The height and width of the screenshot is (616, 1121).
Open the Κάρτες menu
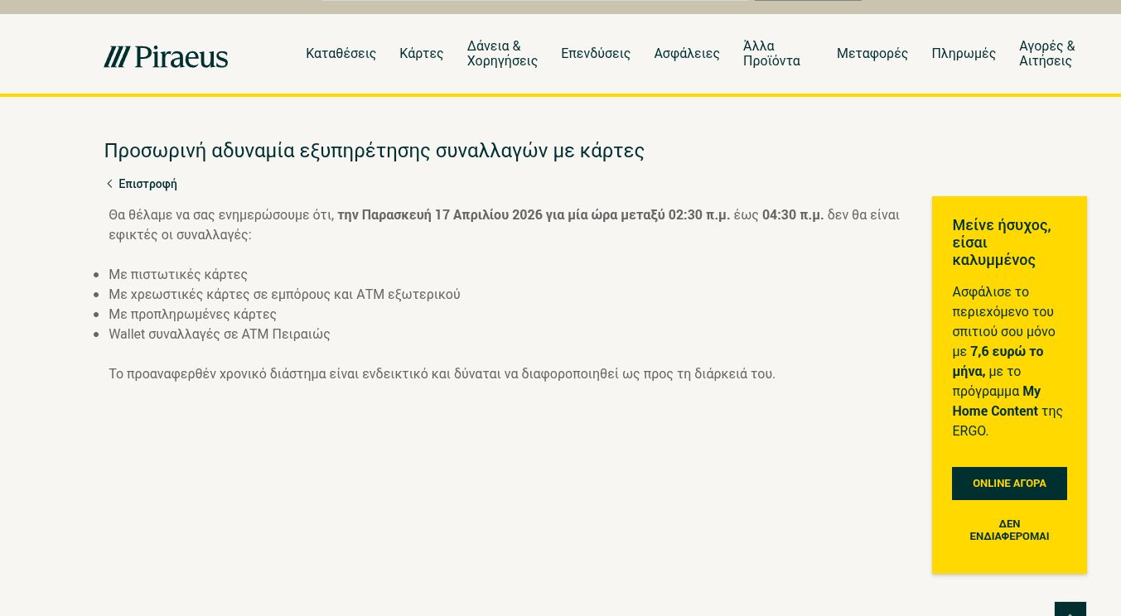pos(421,54)
